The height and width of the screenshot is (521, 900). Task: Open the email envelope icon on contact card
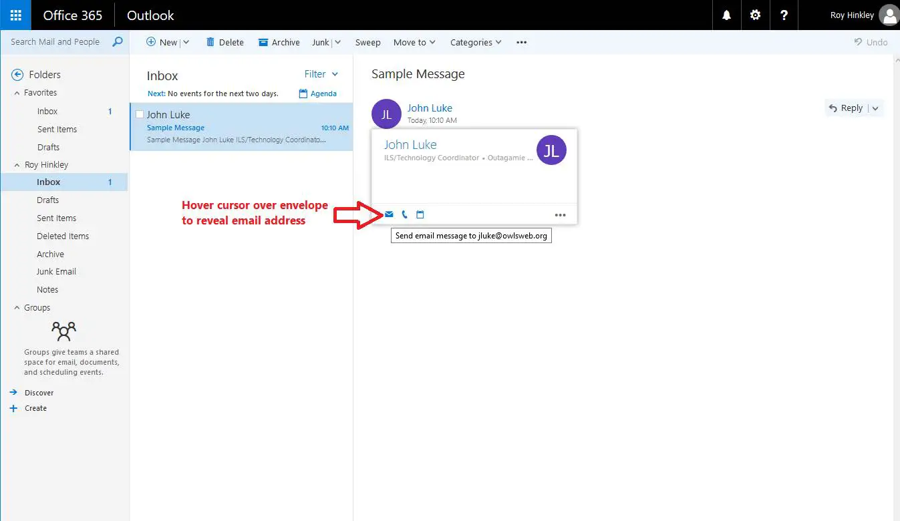pyautogui.click(x=388, y=214)
